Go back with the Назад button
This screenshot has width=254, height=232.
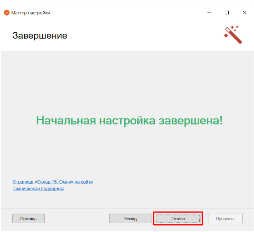(130, 218)
